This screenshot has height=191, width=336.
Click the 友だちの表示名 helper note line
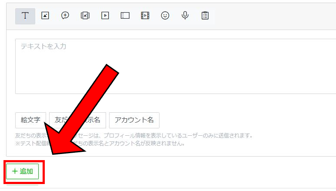[x=174, y=136]
